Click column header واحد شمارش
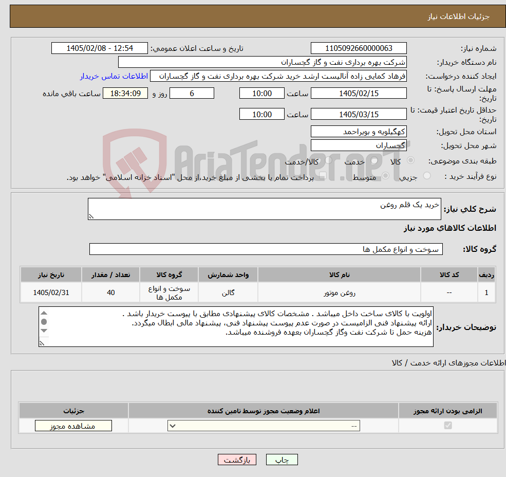506x477 pixels. [228, 274]
